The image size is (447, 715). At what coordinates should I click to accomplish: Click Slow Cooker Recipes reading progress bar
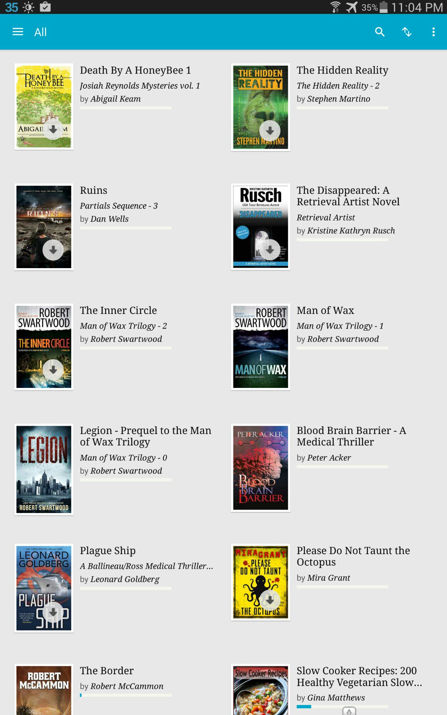342,706
